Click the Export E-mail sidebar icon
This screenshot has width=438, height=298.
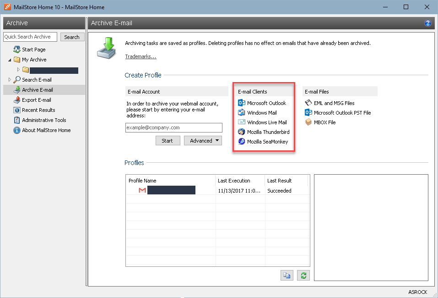pos(17,100)
